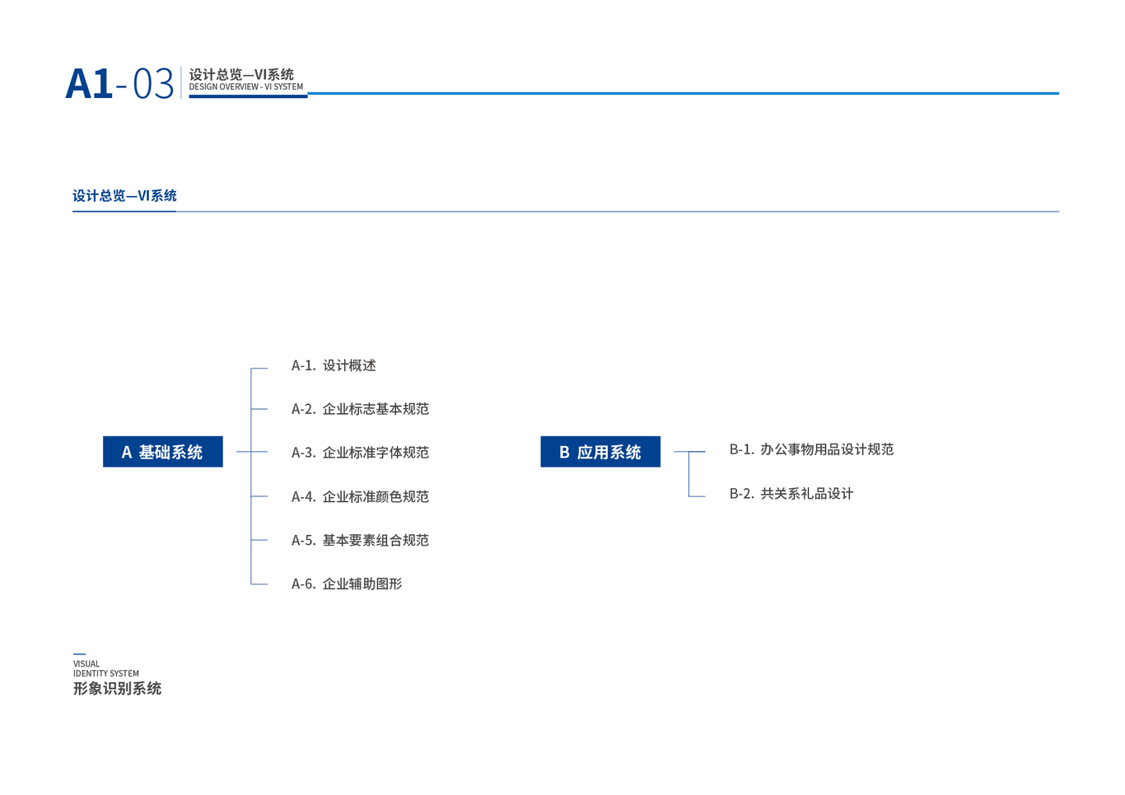
Task: Select 'A-2. 企业标志基本规范' item
Action: (360, 409)
